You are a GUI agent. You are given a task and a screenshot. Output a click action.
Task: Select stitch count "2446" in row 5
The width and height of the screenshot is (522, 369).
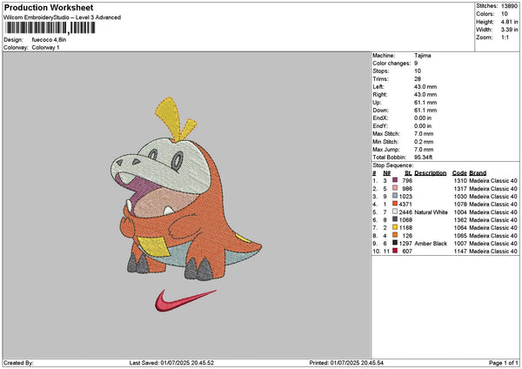click(405, 211)
